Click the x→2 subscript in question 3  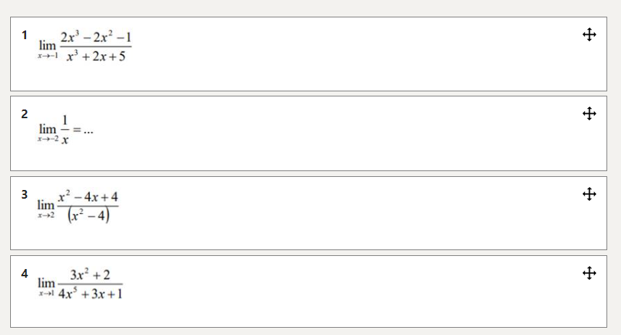tap(47, 216)
